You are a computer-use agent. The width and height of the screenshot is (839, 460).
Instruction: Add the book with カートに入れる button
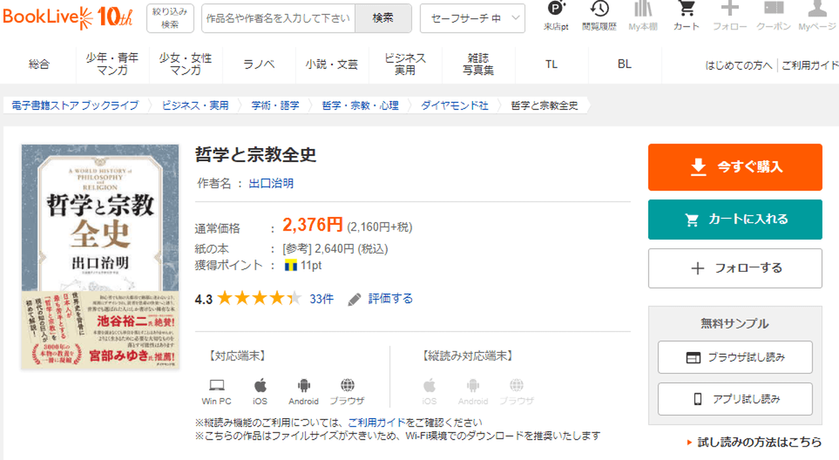click(735, 220)
